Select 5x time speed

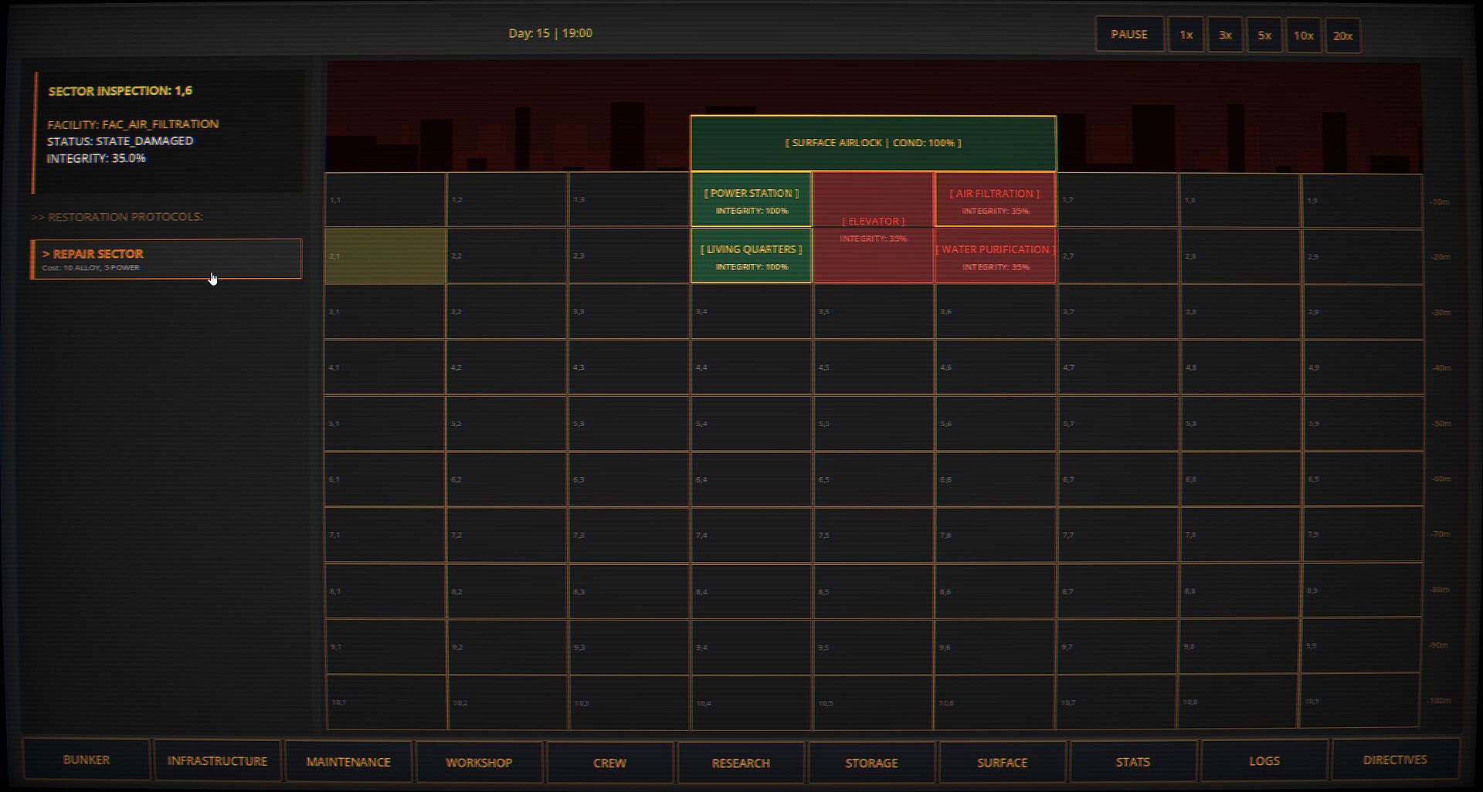click(1264, 35)
